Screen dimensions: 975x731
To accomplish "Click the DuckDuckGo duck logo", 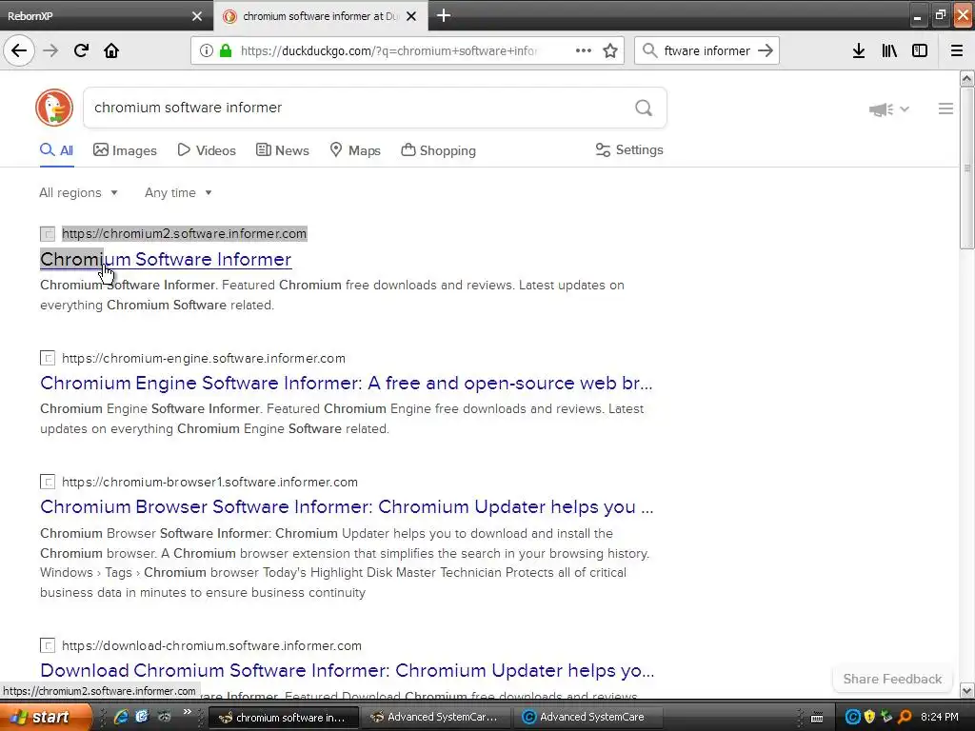I will pyautogui.click(x=54, y=108).
